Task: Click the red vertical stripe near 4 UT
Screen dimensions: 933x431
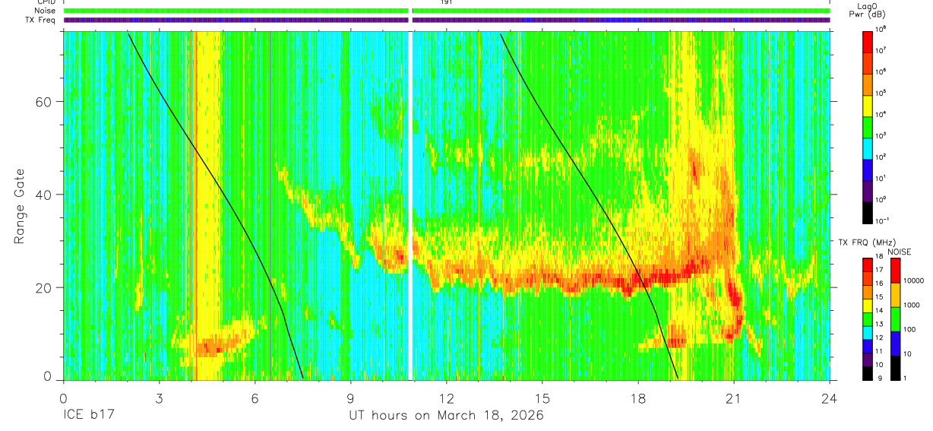Action: click(x=195, y=205)
